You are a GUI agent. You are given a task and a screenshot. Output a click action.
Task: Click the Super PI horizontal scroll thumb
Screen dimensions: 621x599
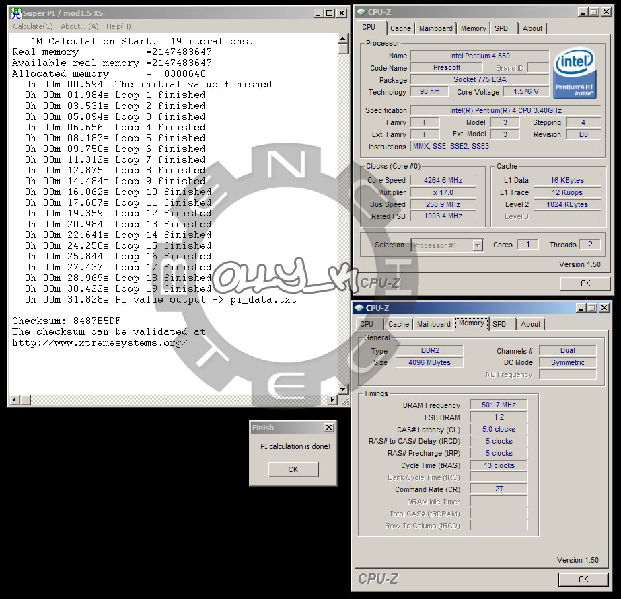click(x=26, y=400)
